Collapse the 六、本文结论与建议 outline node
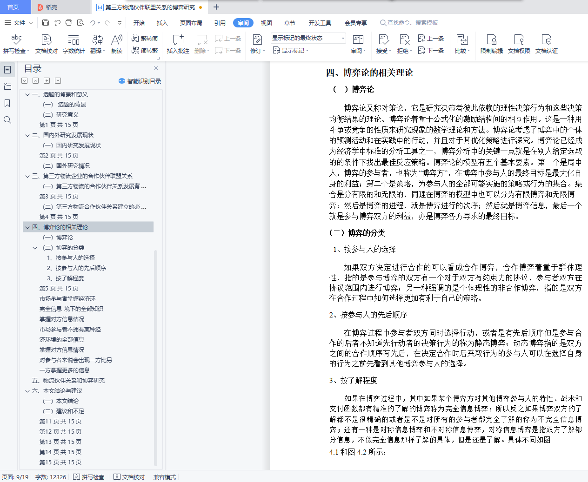Screen dimensions: 588x482 click(27, 391)
